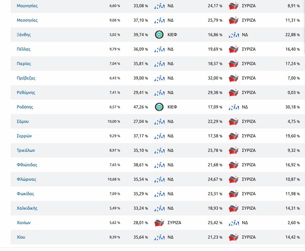
Task: Open the Μεσσηνίας district link
Action: [x=27, y=20]
